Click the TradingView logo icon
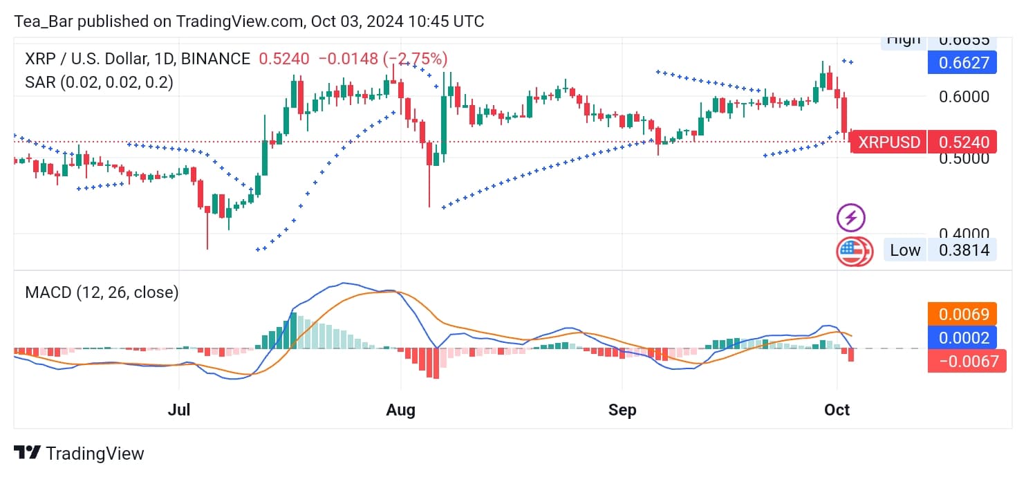 (x=28, y=453)
